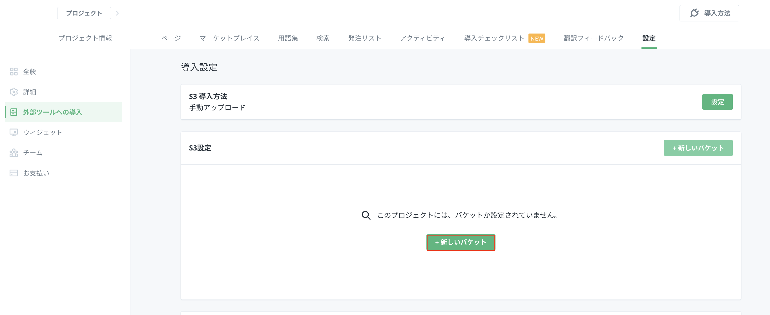Open the プロジェクト breadcrumb selector
Image resolution: width=770 pixels, height=315 pixels.
pos(84,13)
